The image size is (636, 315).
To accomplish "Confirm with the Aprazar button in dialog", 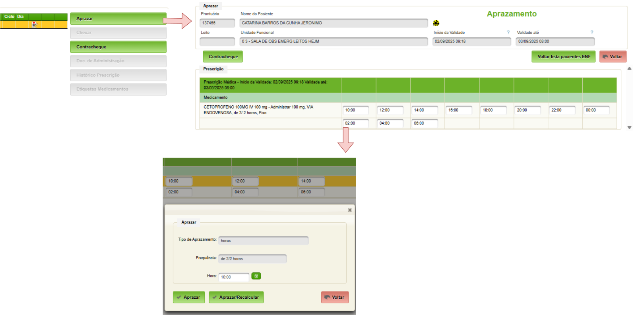I will click(x=189, y=297).
